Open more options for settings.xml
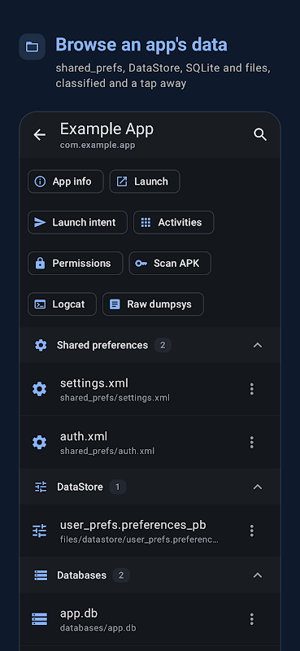The image size is (300, 651). (x=251, y=389)
